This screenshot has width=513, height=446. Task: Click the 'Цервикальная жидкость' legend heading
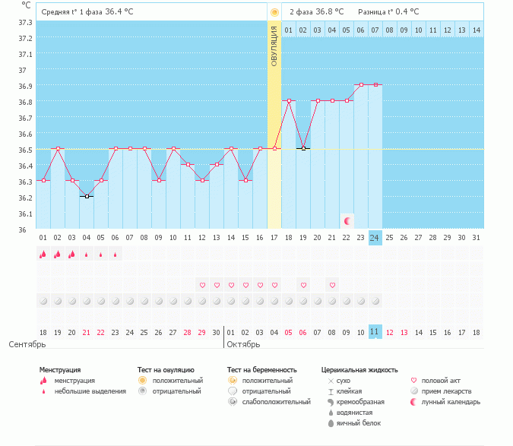[359, 370]
